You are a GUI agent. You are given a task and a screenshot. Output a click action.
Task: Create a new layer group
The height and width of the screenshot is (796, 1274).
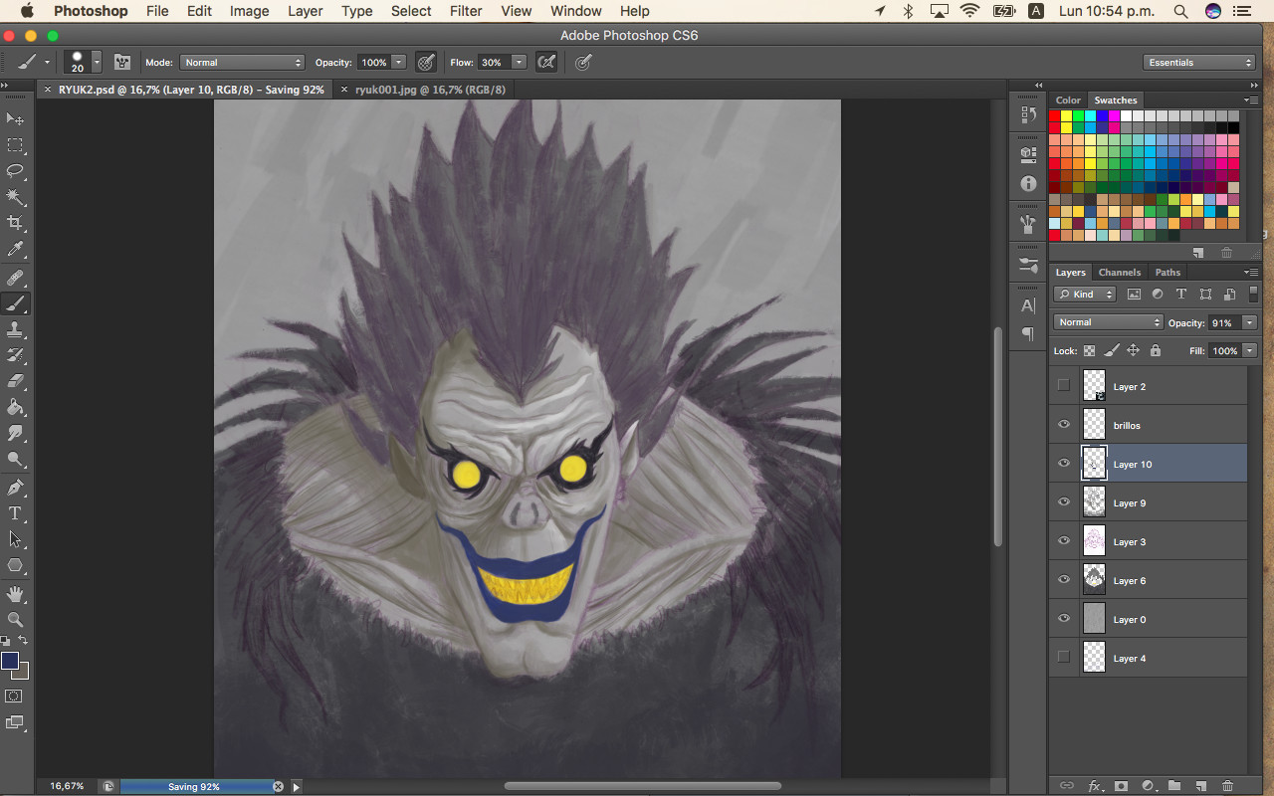(x=1174, y=786)
